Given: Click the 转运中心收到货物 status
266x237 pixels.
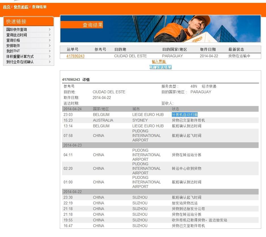Looking at the screenshot, I should [187, 168].
